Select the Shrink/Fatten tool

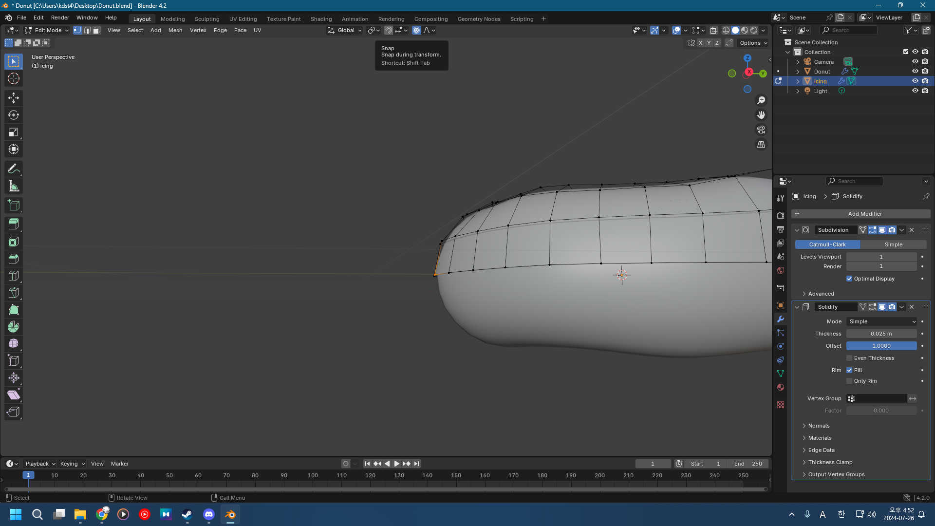click(x=14, y=378)
